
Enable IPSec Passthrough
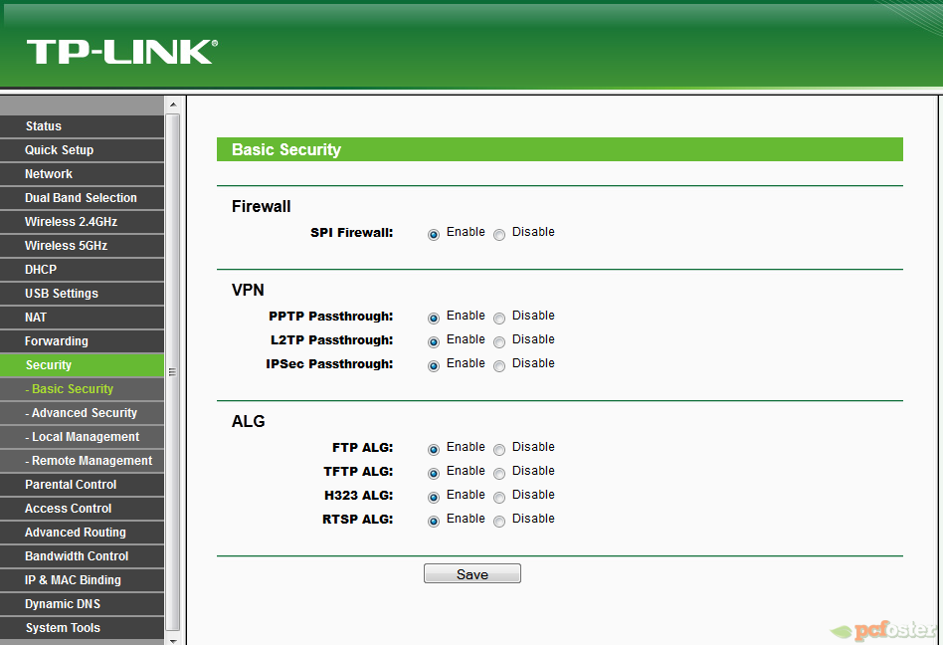pos(434,366)
